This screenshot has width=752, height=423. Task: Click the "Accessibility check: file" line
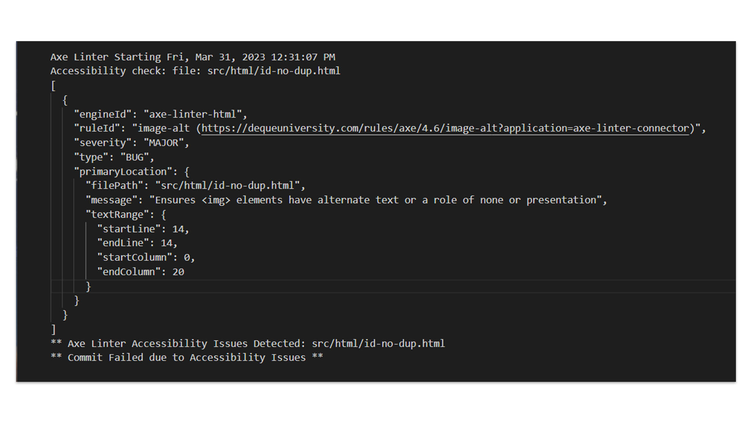pos(195,71)
